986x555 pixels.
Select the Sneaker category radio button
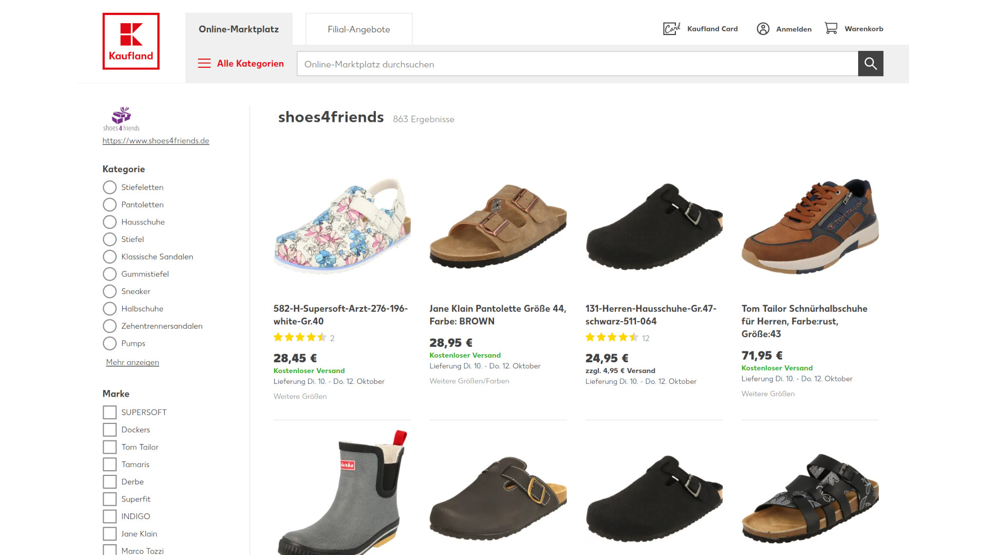point(109,291)
